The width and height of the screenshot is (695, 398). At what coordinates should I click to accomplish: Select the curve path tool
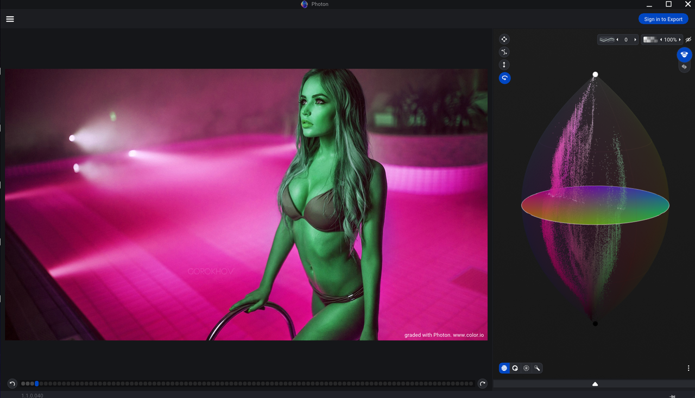click(504, 52)
